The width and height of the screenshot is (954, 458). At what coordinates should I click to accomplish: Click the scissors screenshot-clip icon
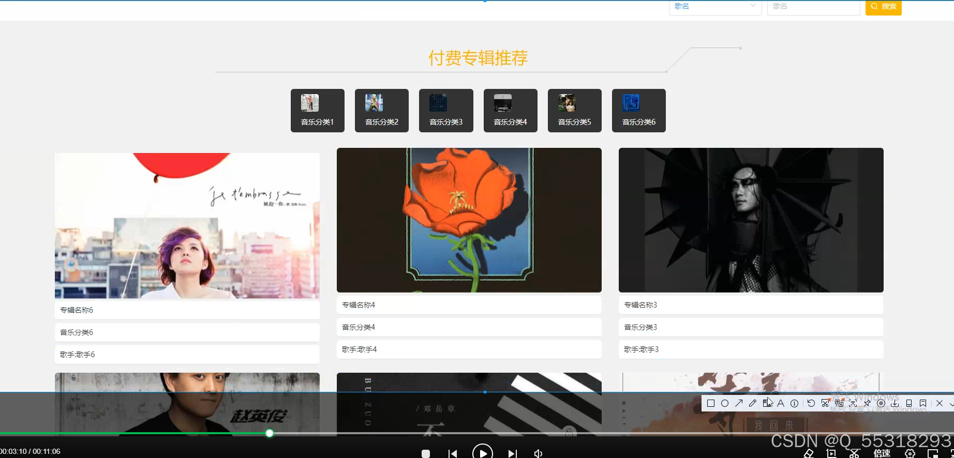[x=825, y=403]
